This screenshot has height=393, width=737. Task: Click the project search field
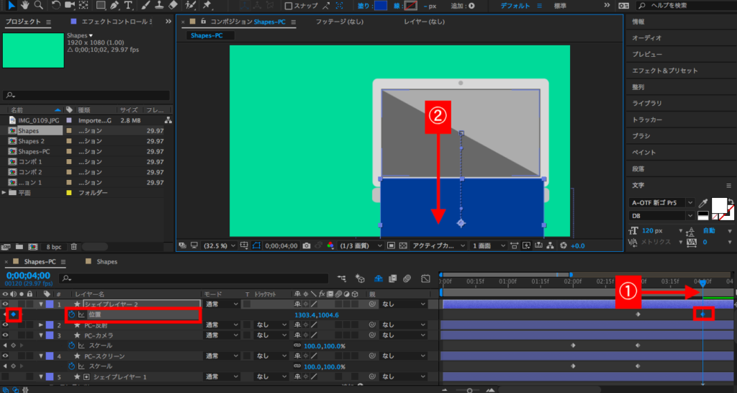[x=86, y=95]
